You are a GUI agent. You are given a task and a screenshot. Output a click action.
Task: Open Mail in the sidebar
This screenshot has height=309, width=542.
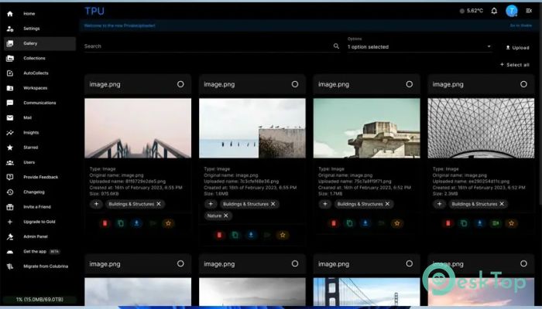click(39, 117)
